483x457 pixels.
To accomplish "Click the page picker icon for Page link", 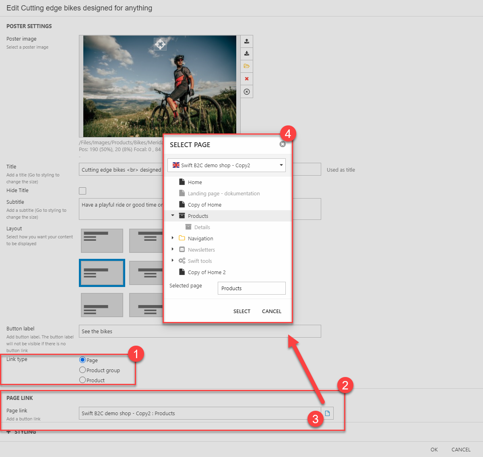I will point(327,413).
